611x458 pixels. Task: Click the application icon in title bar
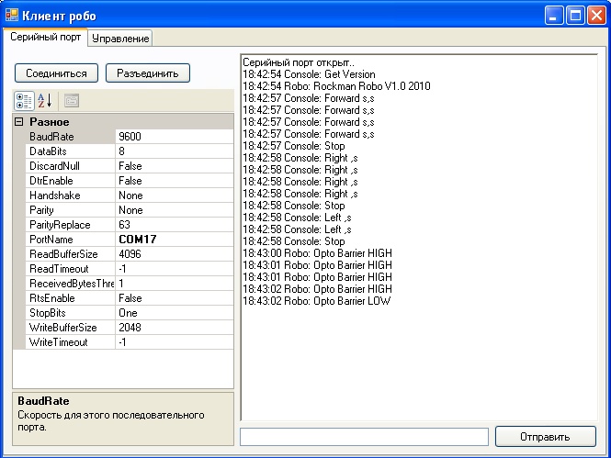tap(12, 16)
